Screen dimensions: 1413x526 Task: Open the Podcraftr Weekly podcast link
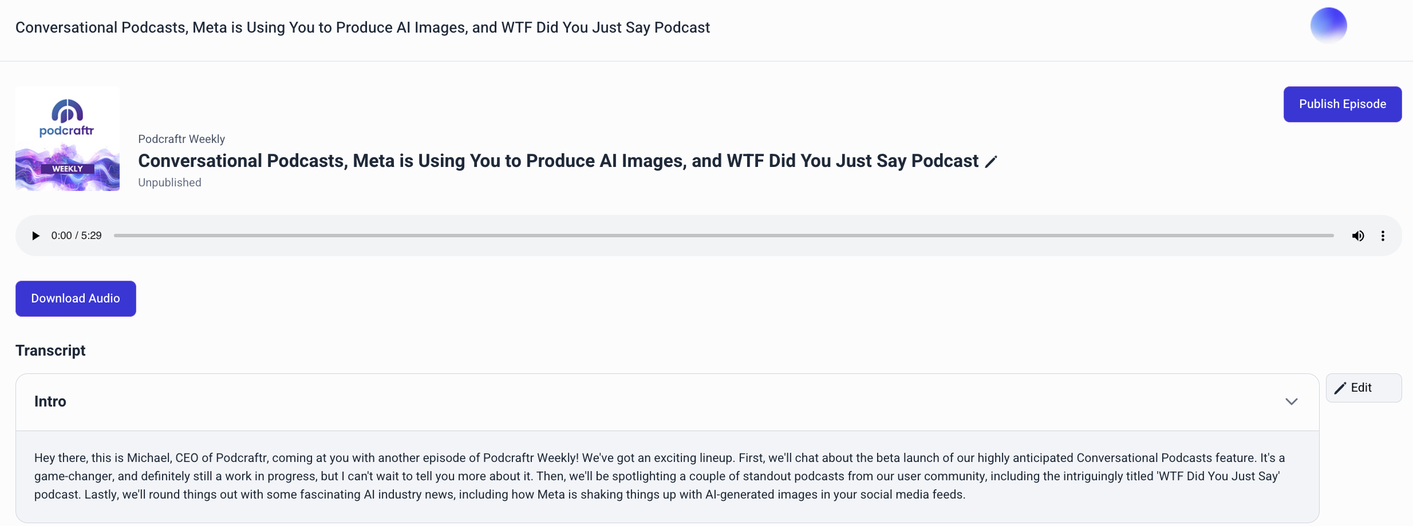(181, 139)
